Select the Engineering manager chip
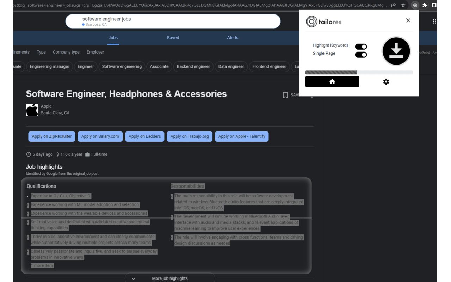 coord(49,66)
